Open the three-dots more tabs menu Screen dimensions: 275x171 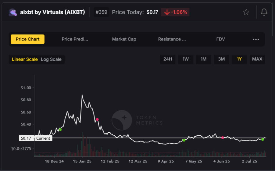coord(256,39)
